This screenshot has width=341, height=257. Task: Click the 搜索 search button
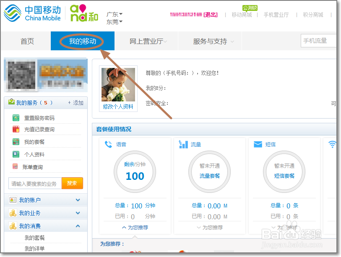click(x=72, y=183)
